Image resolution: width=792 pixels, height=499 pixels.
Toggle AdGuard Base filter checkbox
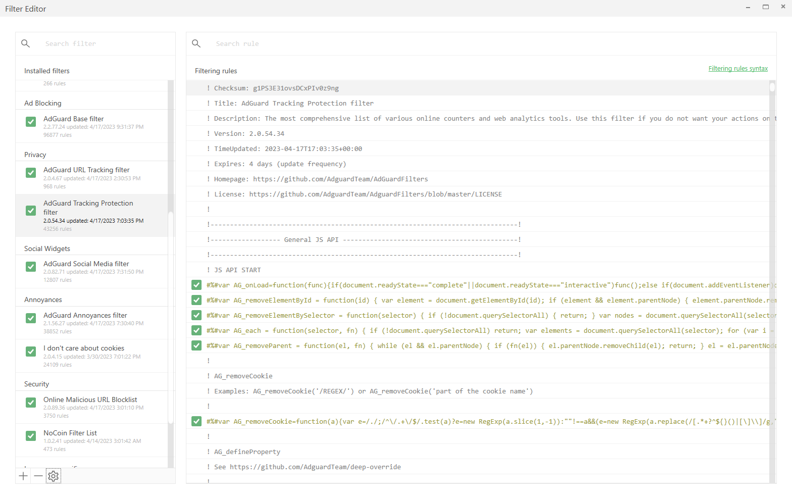(31, 122)
